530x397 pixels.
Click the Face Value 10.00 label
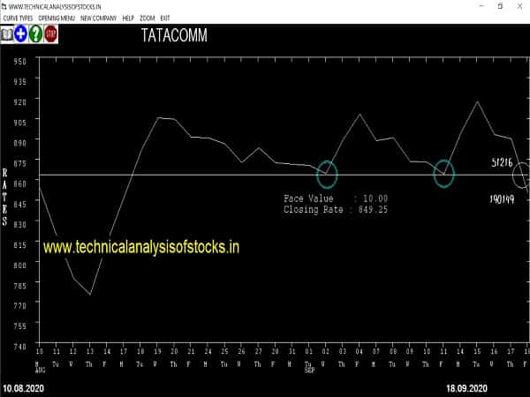(336, 199)
